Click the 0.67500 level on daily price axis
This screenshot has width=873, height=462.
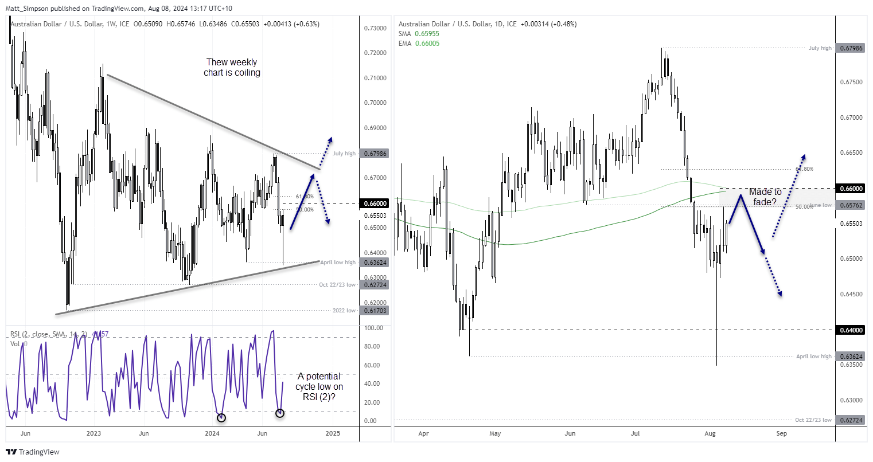pos(850,83)
